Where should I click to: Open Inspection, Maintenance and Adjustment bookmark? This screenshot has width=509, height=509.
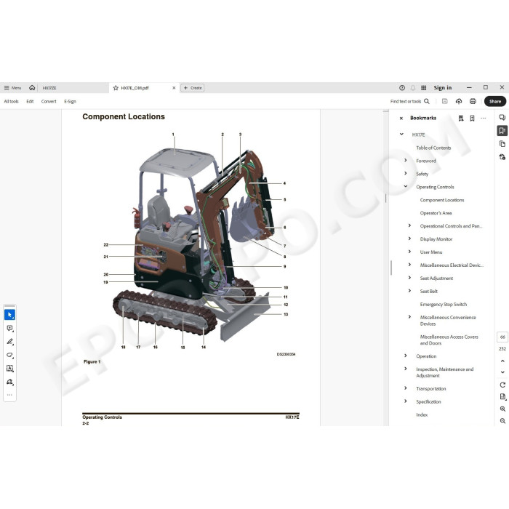click(x=445, y=372)
